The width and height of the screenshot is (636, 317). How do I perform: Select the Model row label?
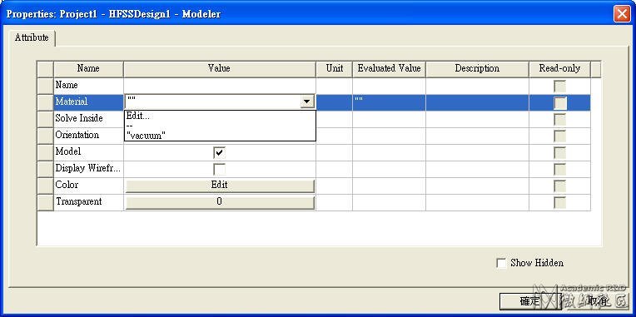[x=88, y=152]
